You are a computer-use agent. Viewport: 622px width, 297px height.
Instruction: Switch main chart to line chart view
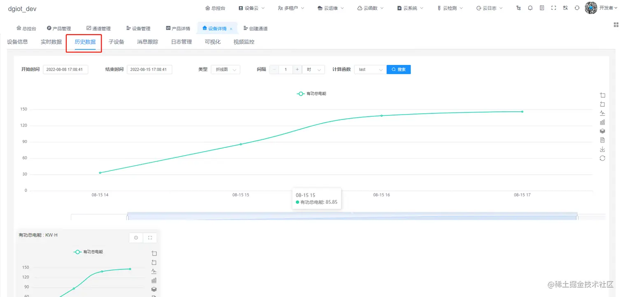(602, 113)
